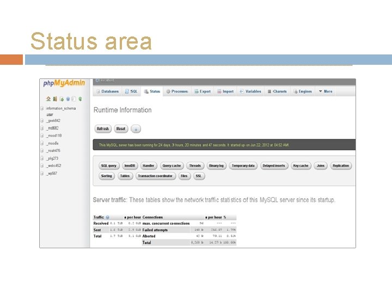
Task: Click the 'Failed attempts' row label
Action: click(155, 230)
